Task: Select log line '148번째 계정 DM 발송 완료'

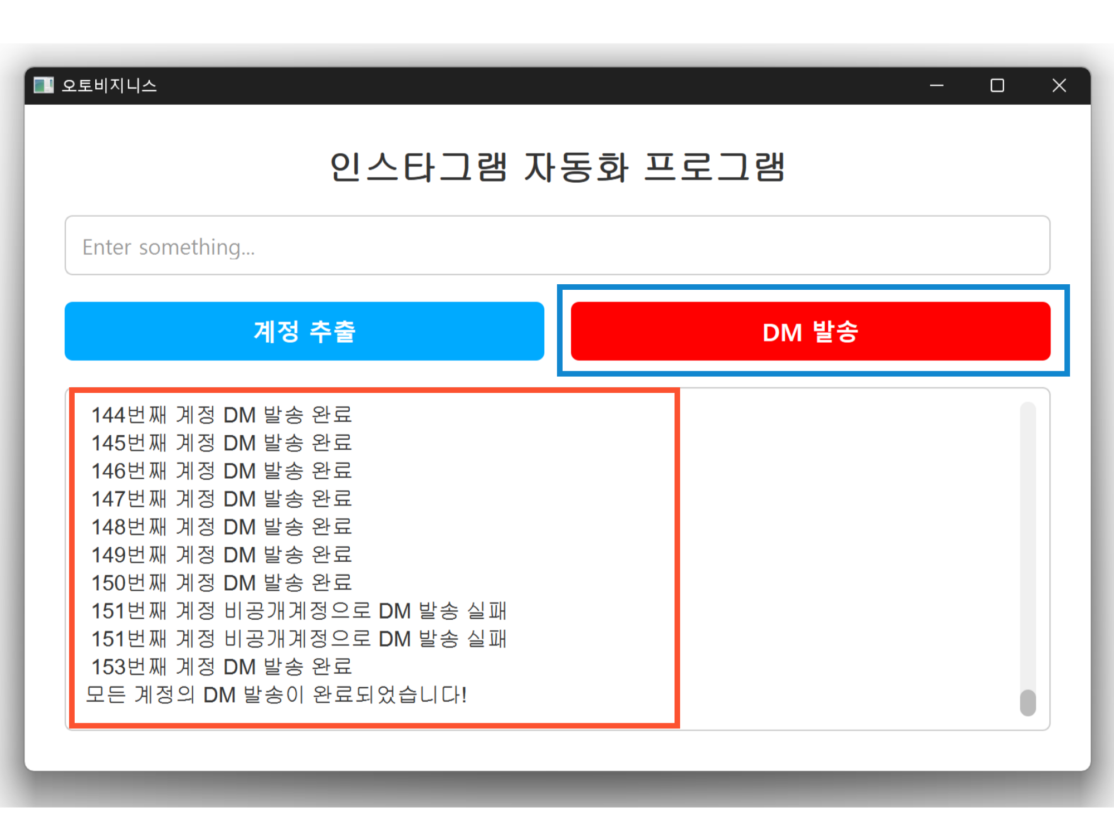Action: [x=222, y=527]
